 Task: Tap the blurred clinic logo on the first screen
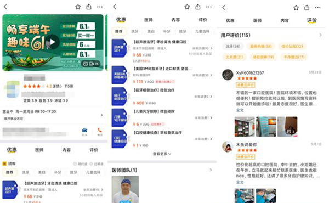(x=12, y=89)
